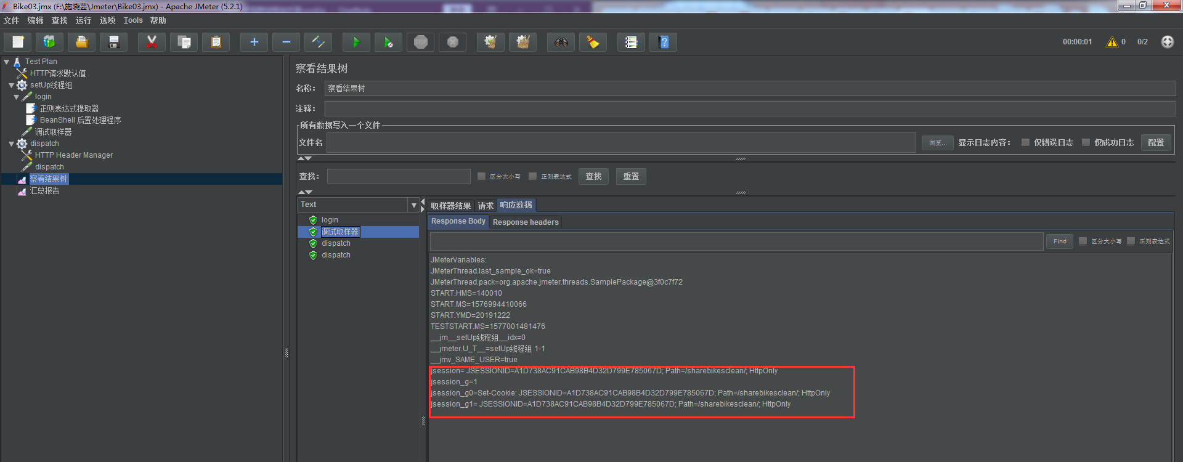Viewport: 1183px width, 462px height.
Task: Click the search panel collapse arrows
Action: tap(305, 192)
